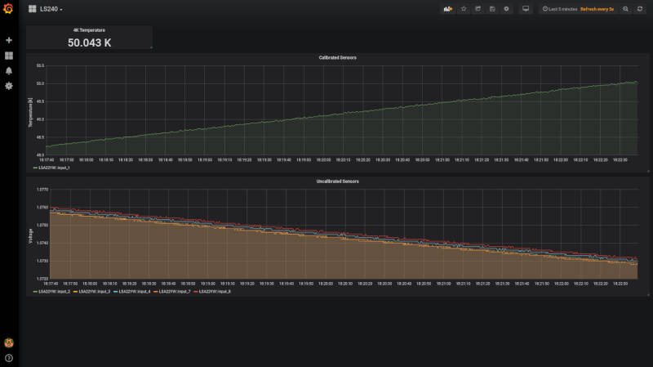Open the user avatar at sidebar bottom
The height and width of the screenshot is (367, 653).
pyautogui.click(x=9, y=342)
